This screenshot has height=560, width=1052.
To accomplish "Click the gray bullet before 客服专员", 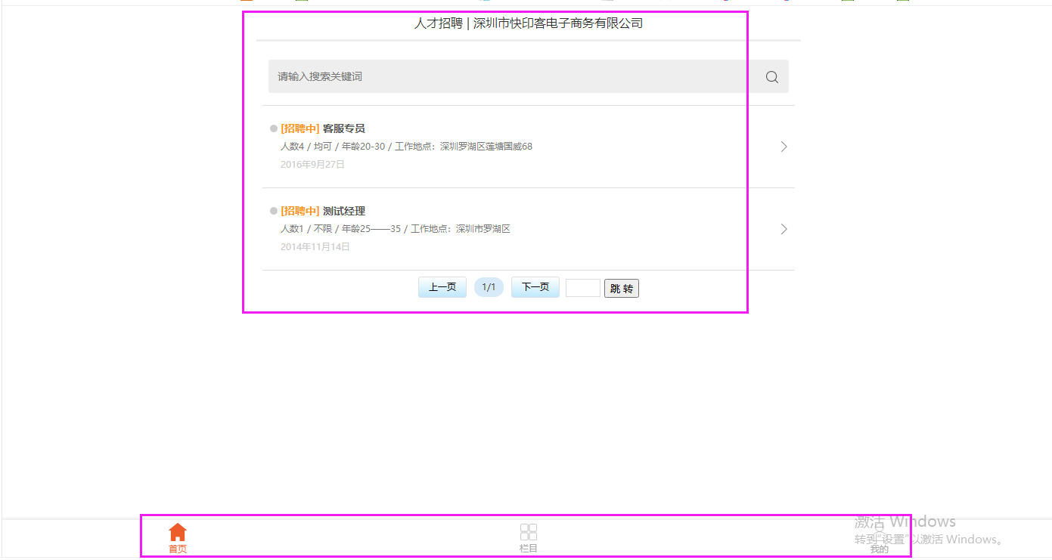I will 274,128.
